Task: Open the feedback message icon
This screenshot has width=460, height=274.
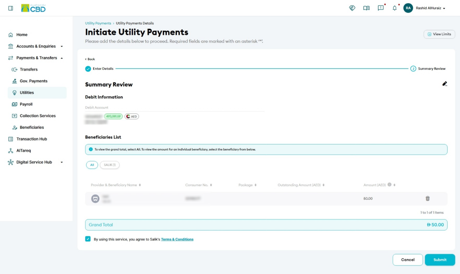Action: [381, 8]
